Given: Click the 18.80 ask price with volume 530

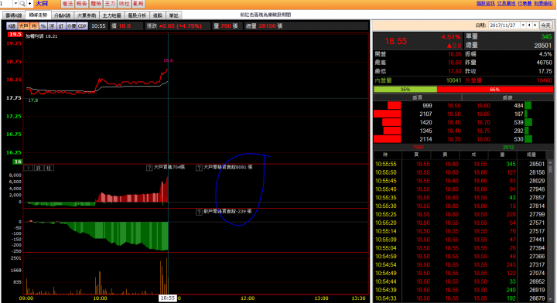Looking at the screenshot, I should 484,139.
